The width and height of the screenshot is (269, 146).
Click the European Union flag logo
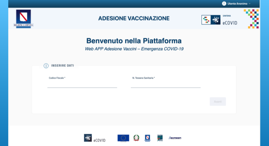(123, 138)
